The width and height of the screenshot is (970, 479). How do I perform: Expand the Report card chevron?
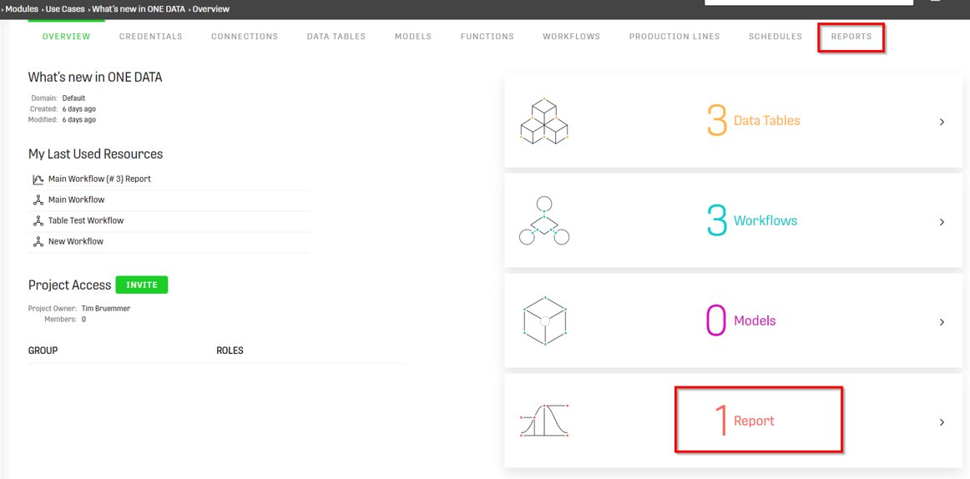tap(942, 422)
